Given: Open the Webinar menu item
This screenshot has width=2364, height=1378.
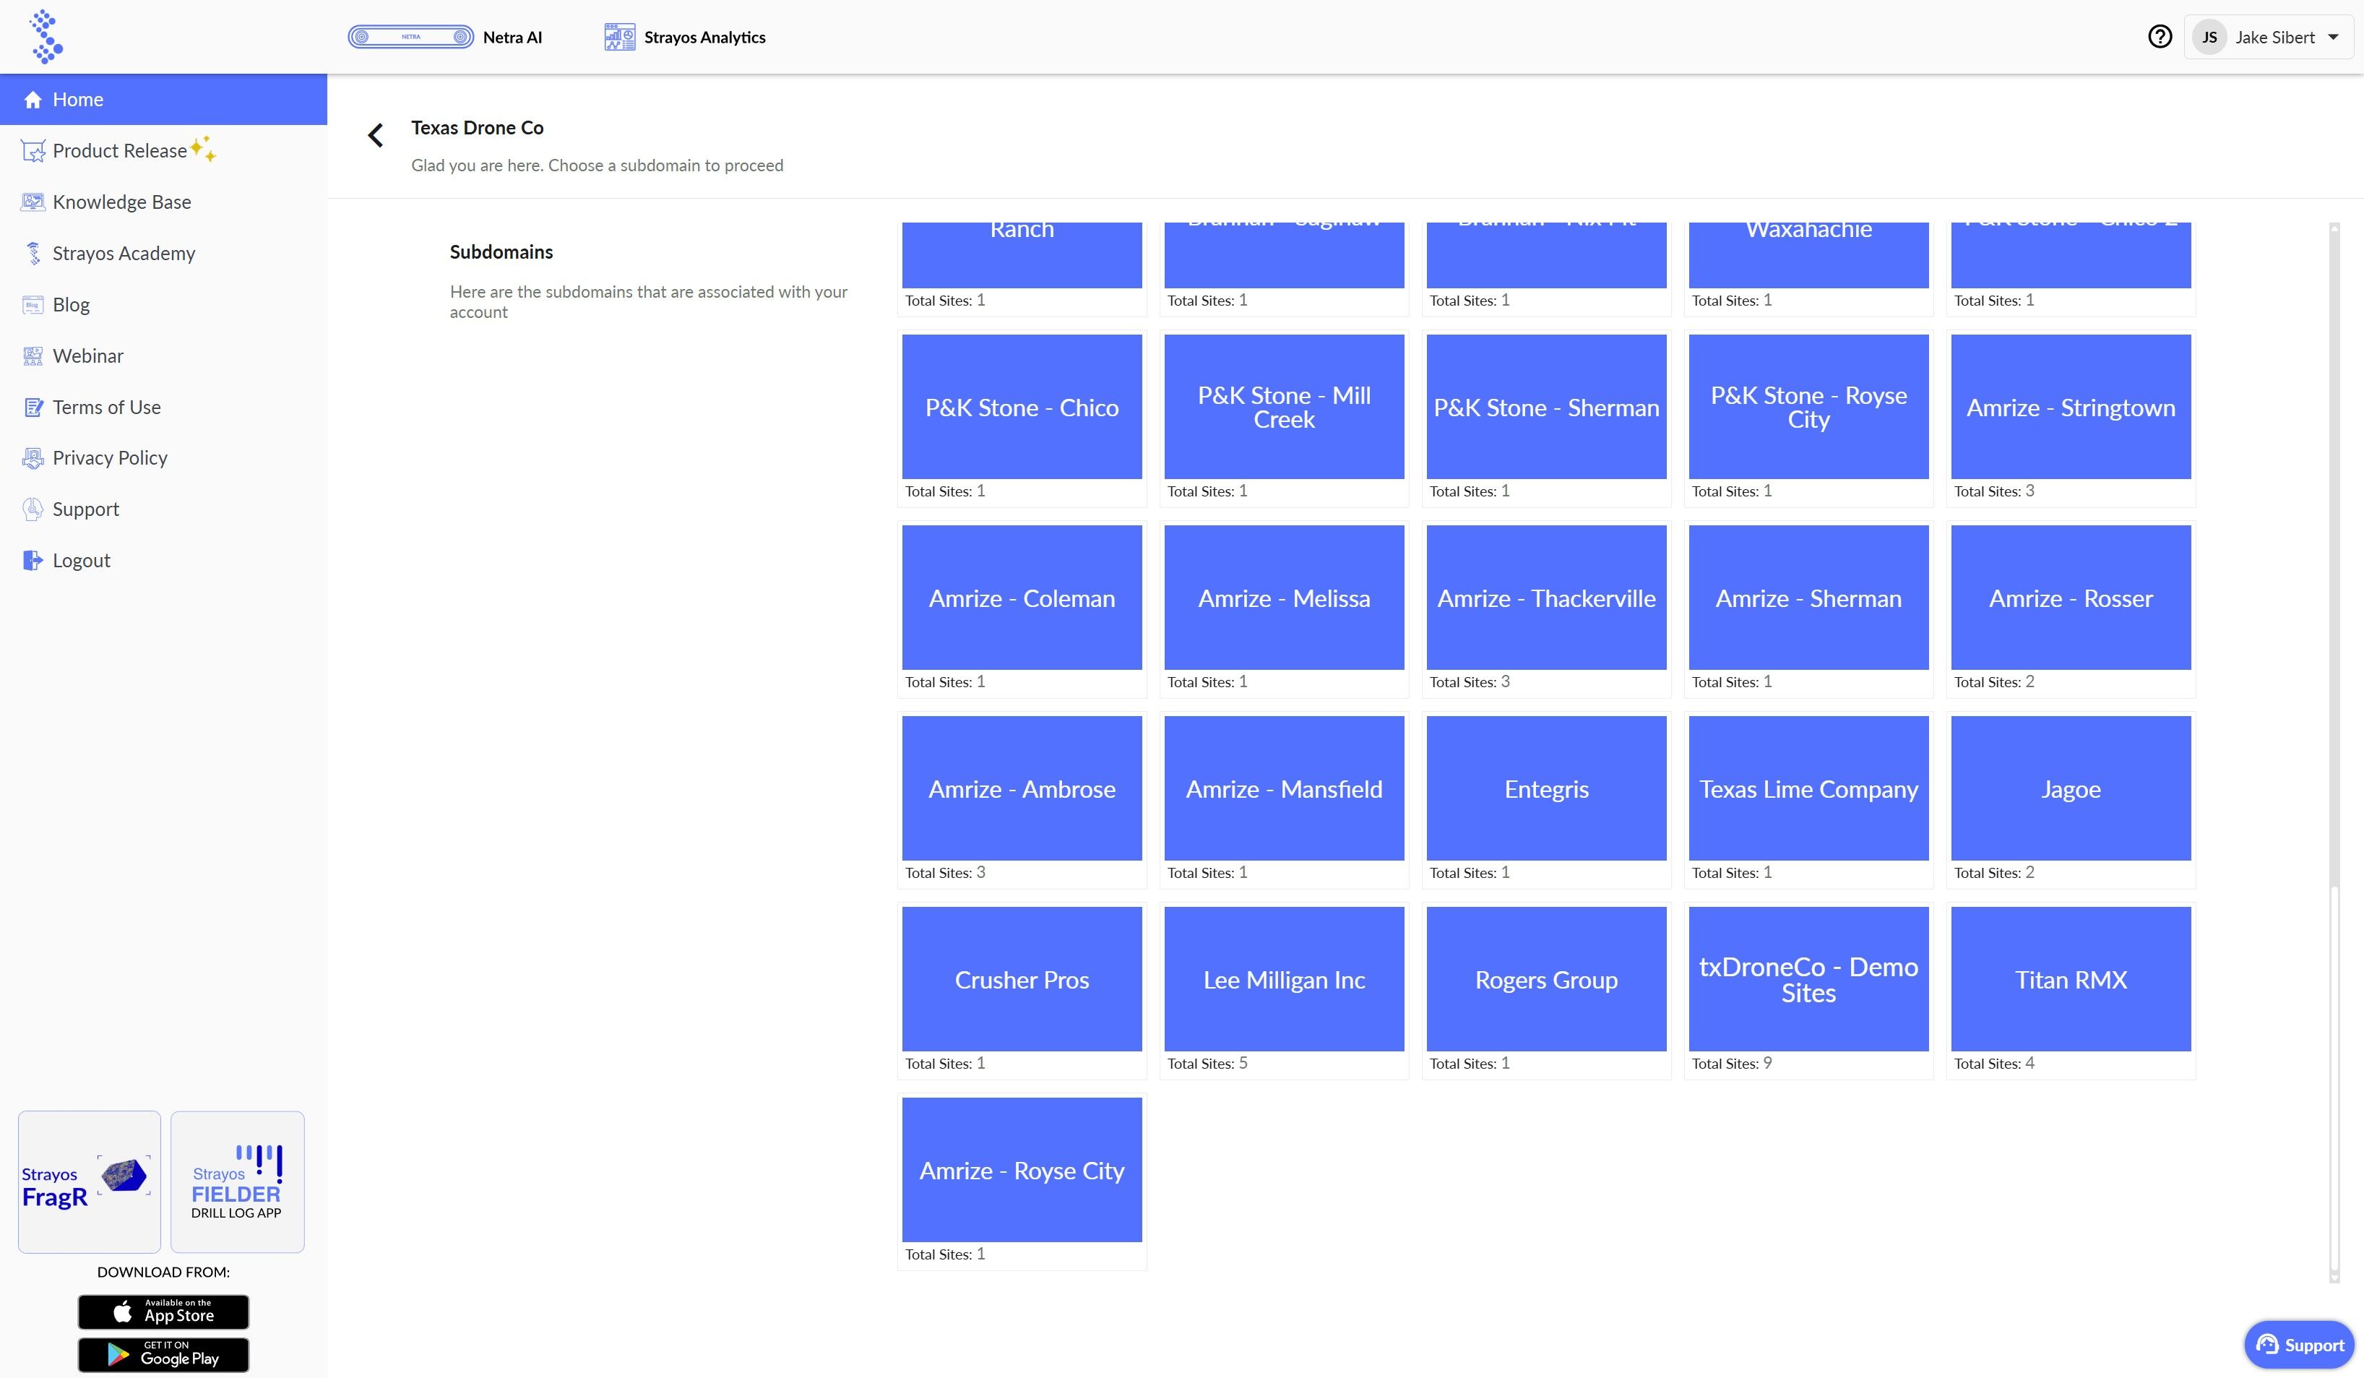Looking at the screenshot, I should click(163, 356).
